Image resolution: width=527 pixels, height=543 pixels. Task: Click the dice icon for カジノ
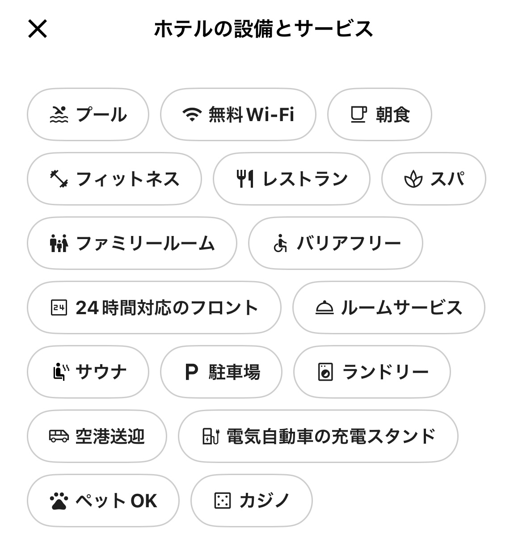point(223,501)
